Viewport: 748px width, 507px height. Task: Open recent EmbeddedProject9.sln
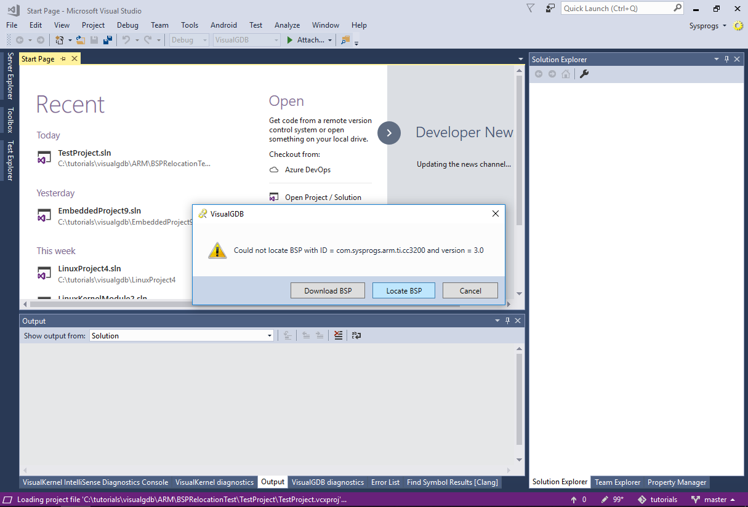coord(100,210)
